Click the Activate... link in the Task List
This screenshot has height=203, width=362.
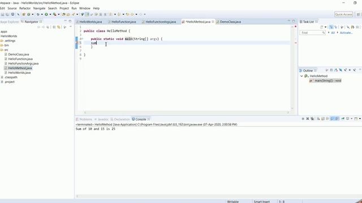point(346,33)
